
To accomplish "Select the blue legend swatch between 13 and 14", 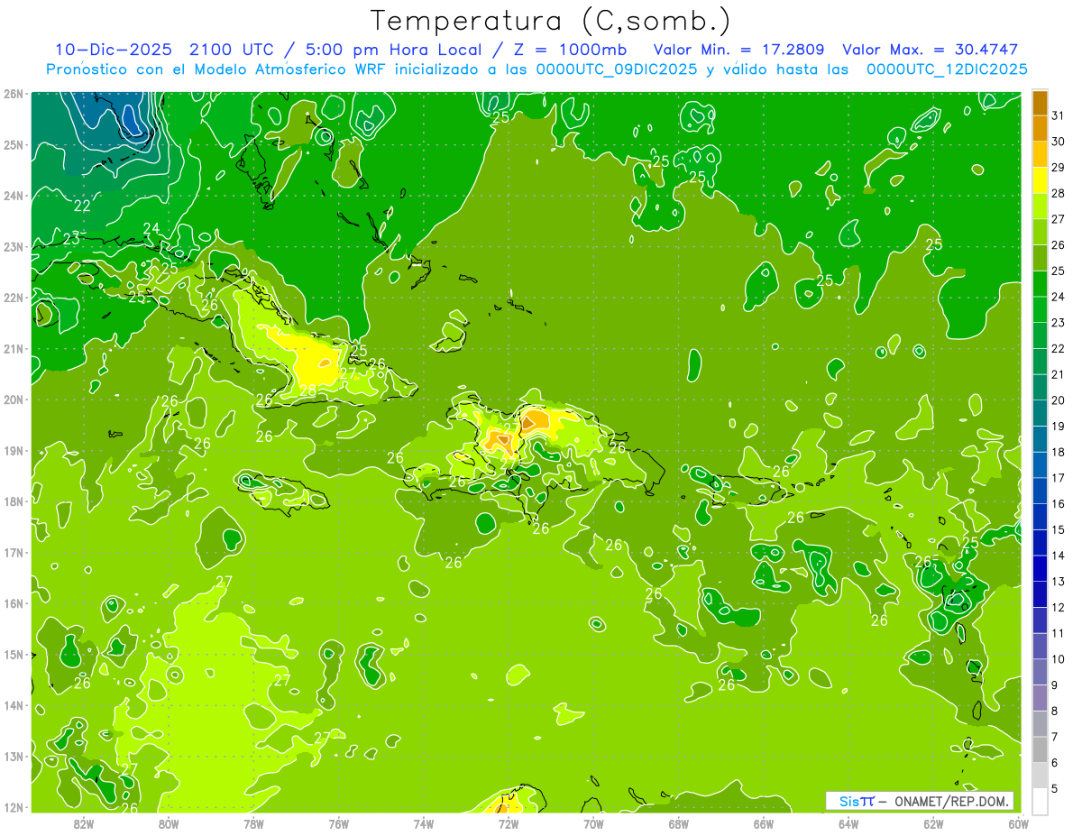I will pyautogui.click(x=1040, y=569).
